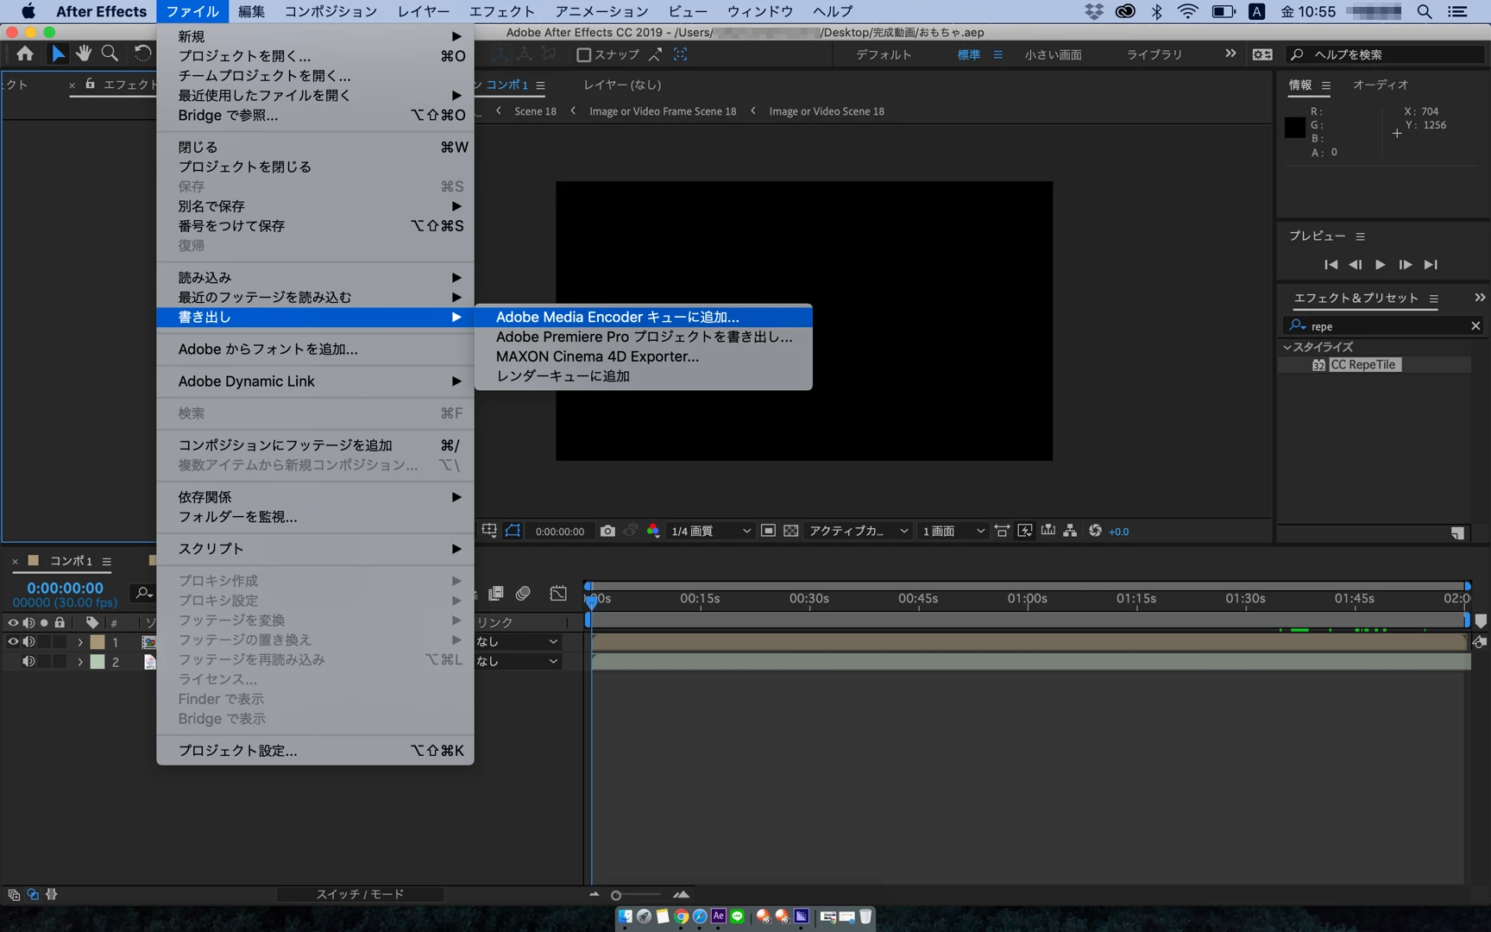Choose Adobe Premiere Pro プロジェクトを書き出し
The width and height of the screenshot is (1491, 932).
click(x=643, y=337)
